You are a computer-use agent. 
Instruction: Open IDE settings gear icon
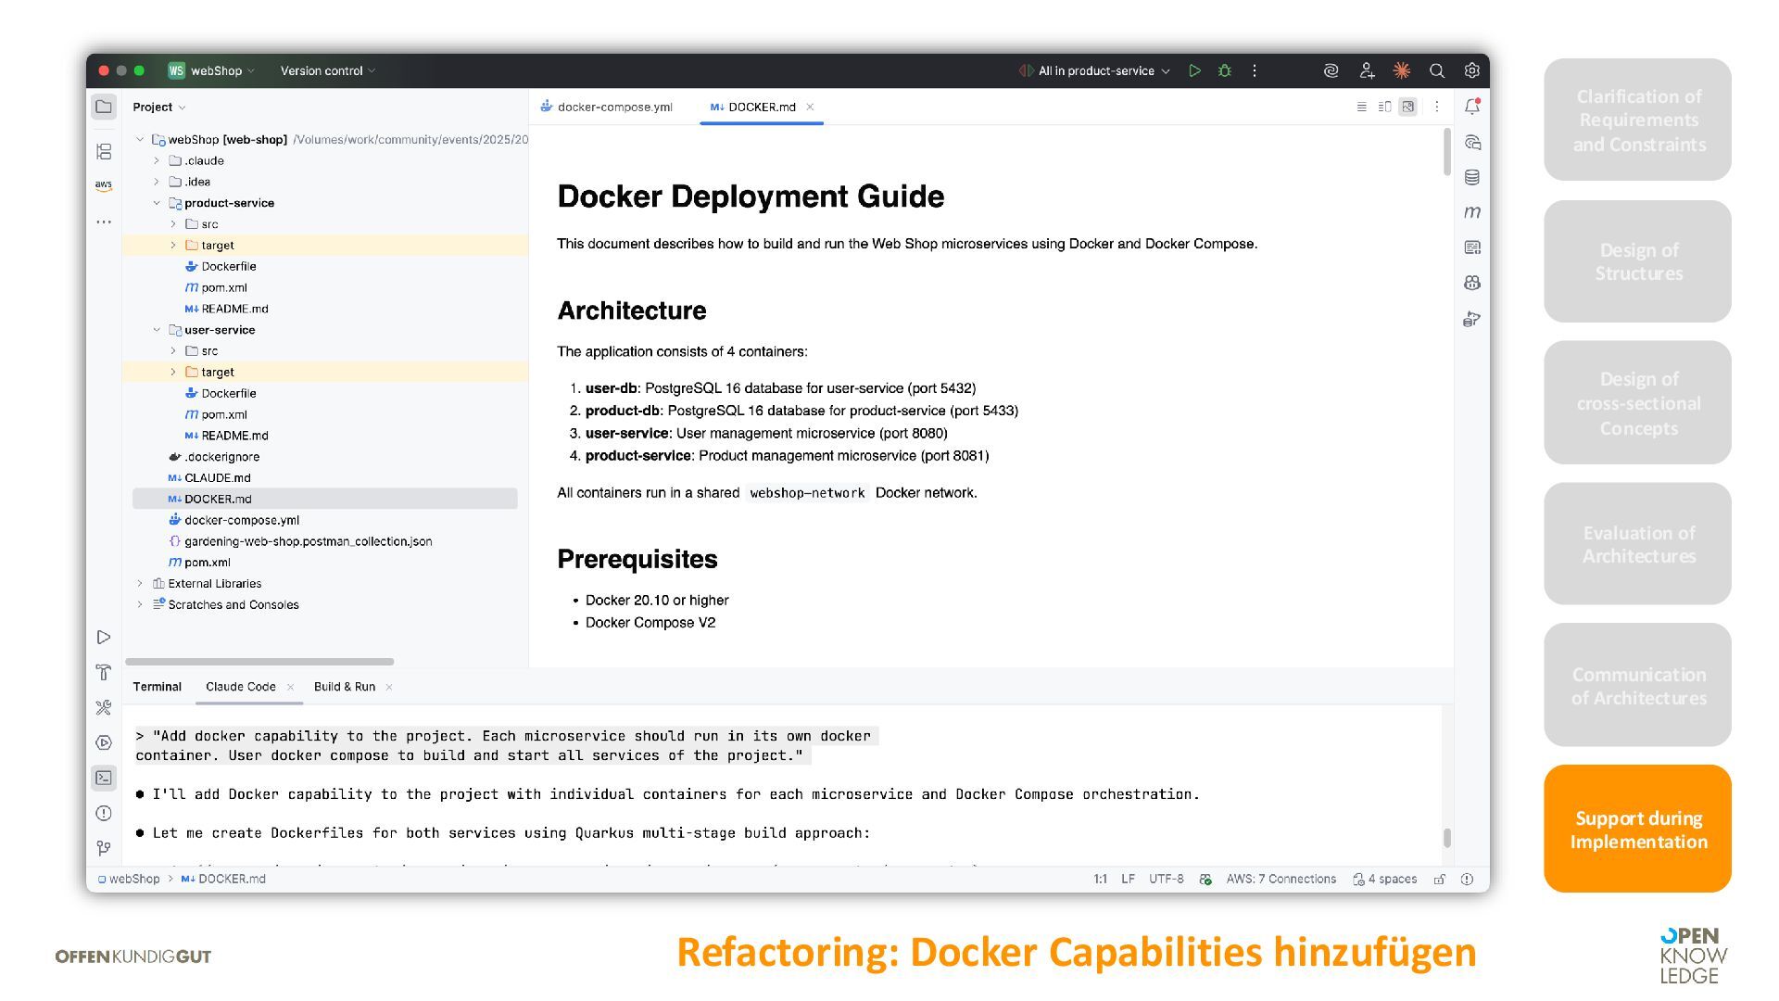pyautogui.click(x=1471, y=70)
